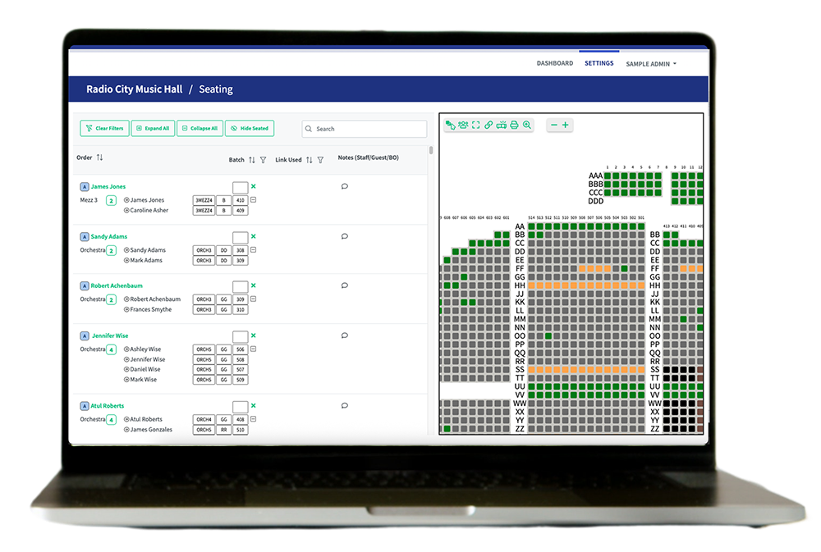The width and height of the screenshot is (821, 552).
Task: Zoom out seat map with minus button
Action: coord(554,125)
